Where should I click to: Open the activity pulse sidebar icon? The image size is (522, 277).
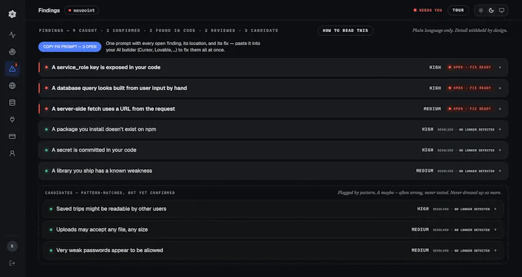12,35
